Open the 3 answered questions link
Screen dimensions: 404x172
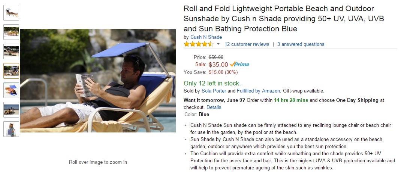pyautogui.click(x=301, y=44)
